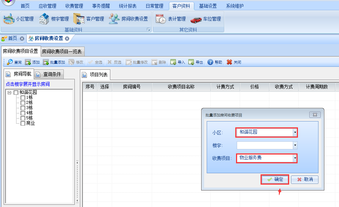Click the 楼宇 input field

[x=265, y=145]
